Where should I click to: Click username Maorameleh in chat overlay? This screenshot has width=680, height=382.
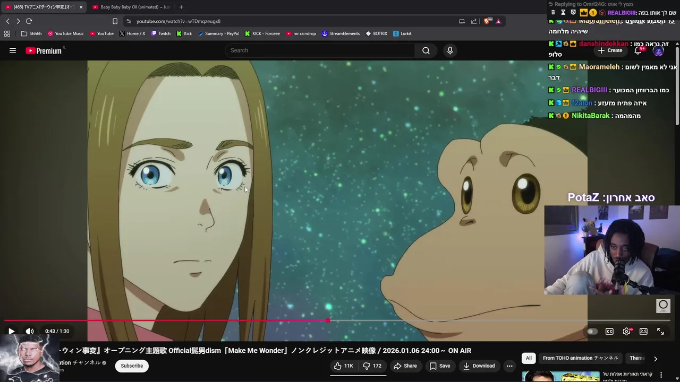[599, 67]
